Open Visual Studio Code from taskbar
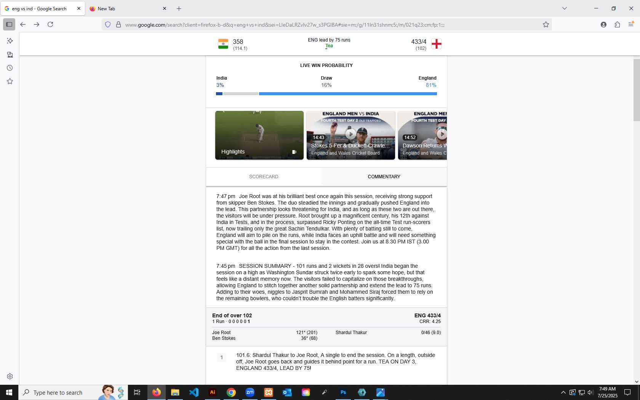Image resolution: width=640 pixels, height=400 pixels. [194, 392]
